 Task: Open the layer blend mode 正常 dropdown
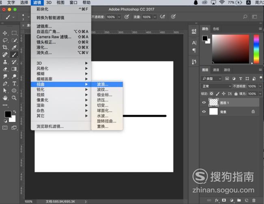pyautogui.click(x=216, y=86)
